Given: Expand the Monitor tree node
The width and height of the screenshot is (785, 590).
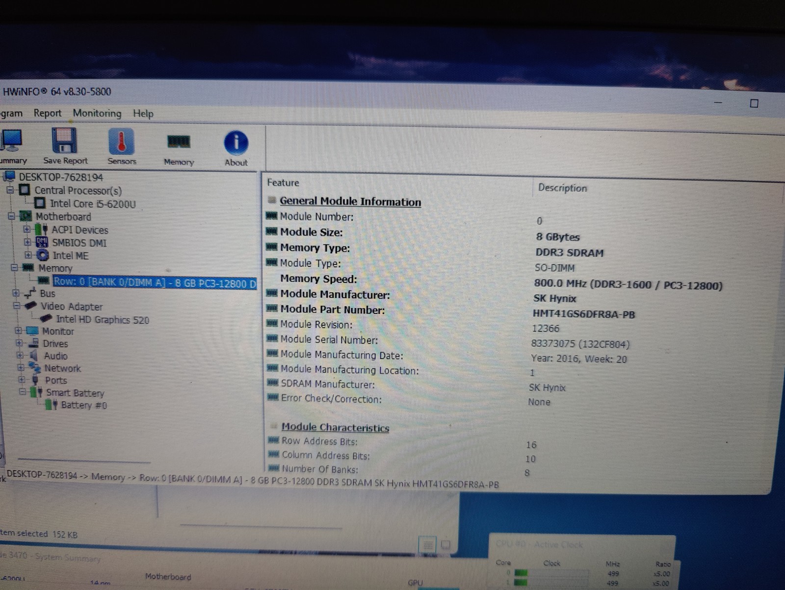Looking at the screenshot, I should click(19, 331).
